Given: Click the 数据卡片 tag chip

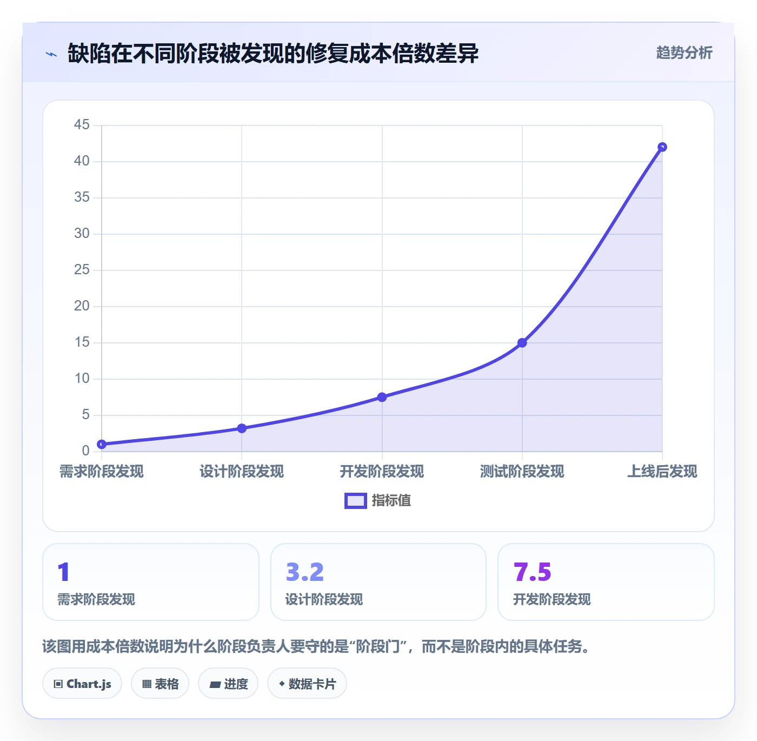Looking at the screenshot, I should tap(307, 684).
